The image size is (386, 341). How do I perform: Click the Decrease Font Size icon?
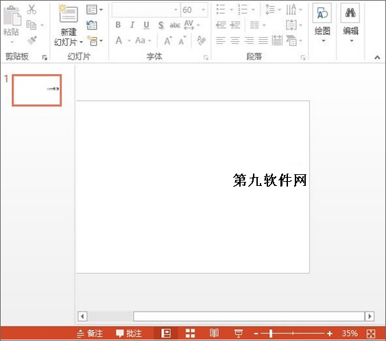(182, 40)
